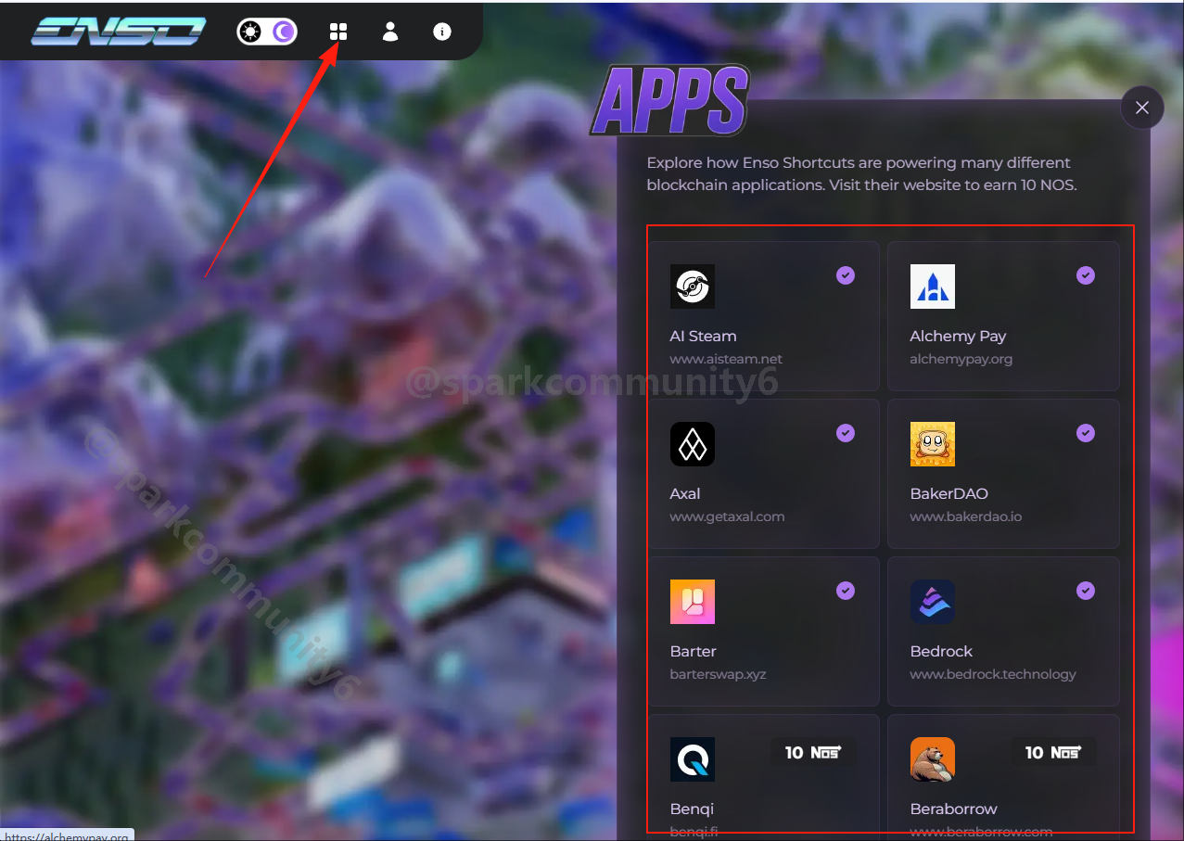Select the "Bedrock" app name
Viewport: 1184px width, 841px height.
(x=941, y=651)
